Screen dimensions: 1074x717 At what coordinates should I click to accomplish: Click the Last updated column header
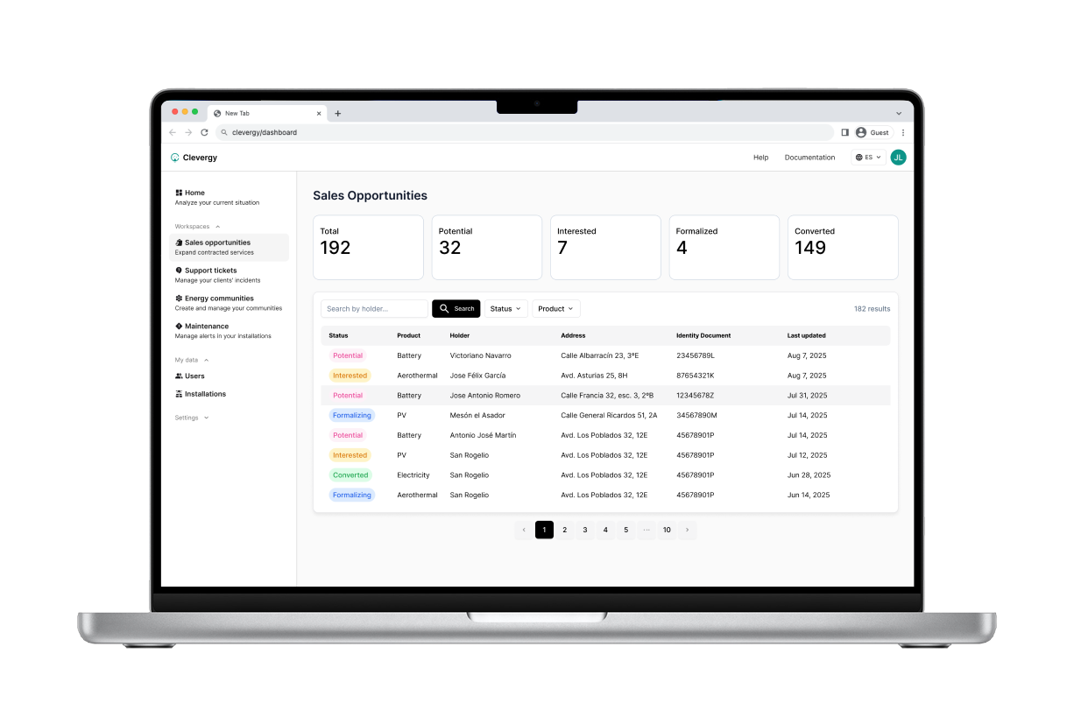tap(806, 335)
